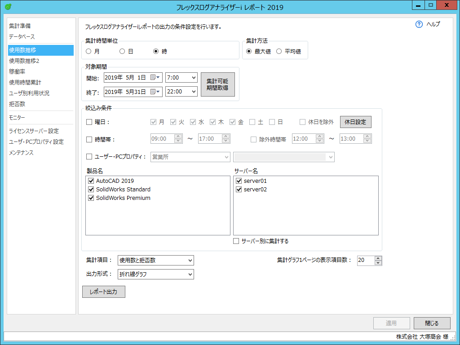Open モニター in sidebar
The image size is (460, 345).
point(17,117)
